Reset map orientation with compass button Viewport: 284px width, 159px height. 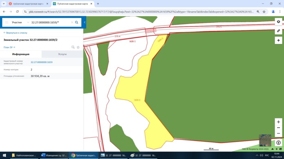click(278, 143)
